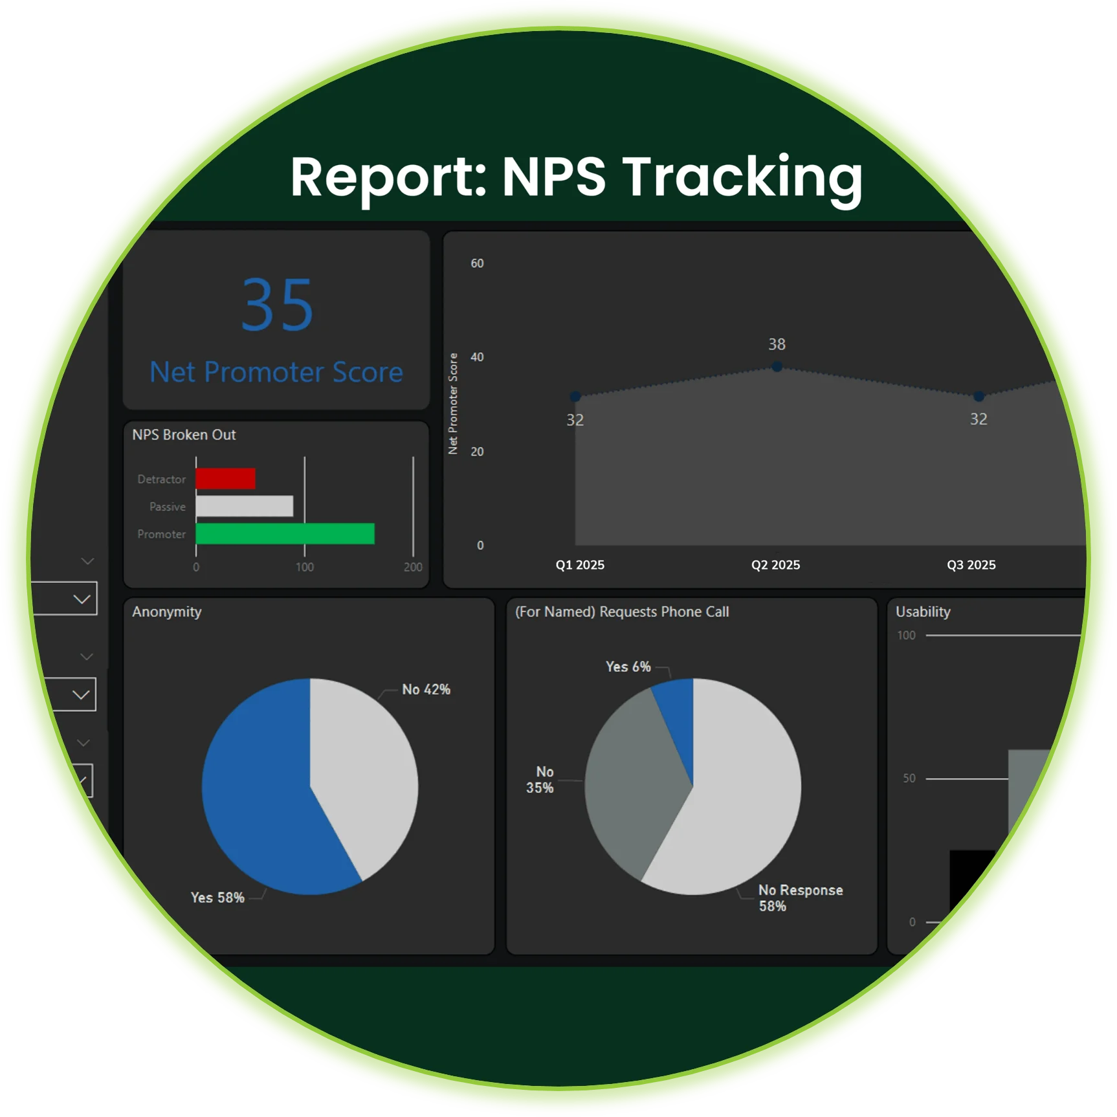Viewport: 1117px width, 1117px height.
Task: Click the 38 data label above the line
Action: (x=777, y=344)
